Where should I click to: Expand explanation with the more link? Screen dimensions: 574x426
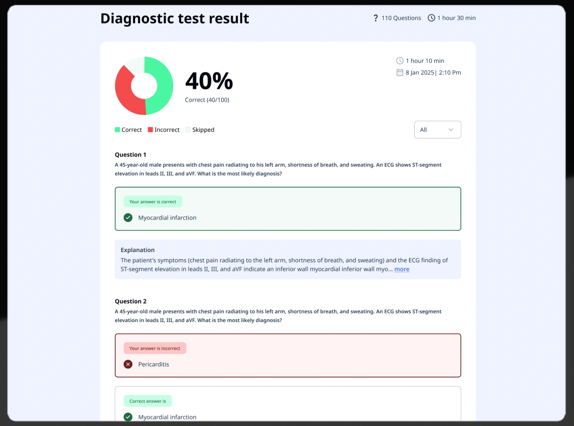click(x=401, y=269)
